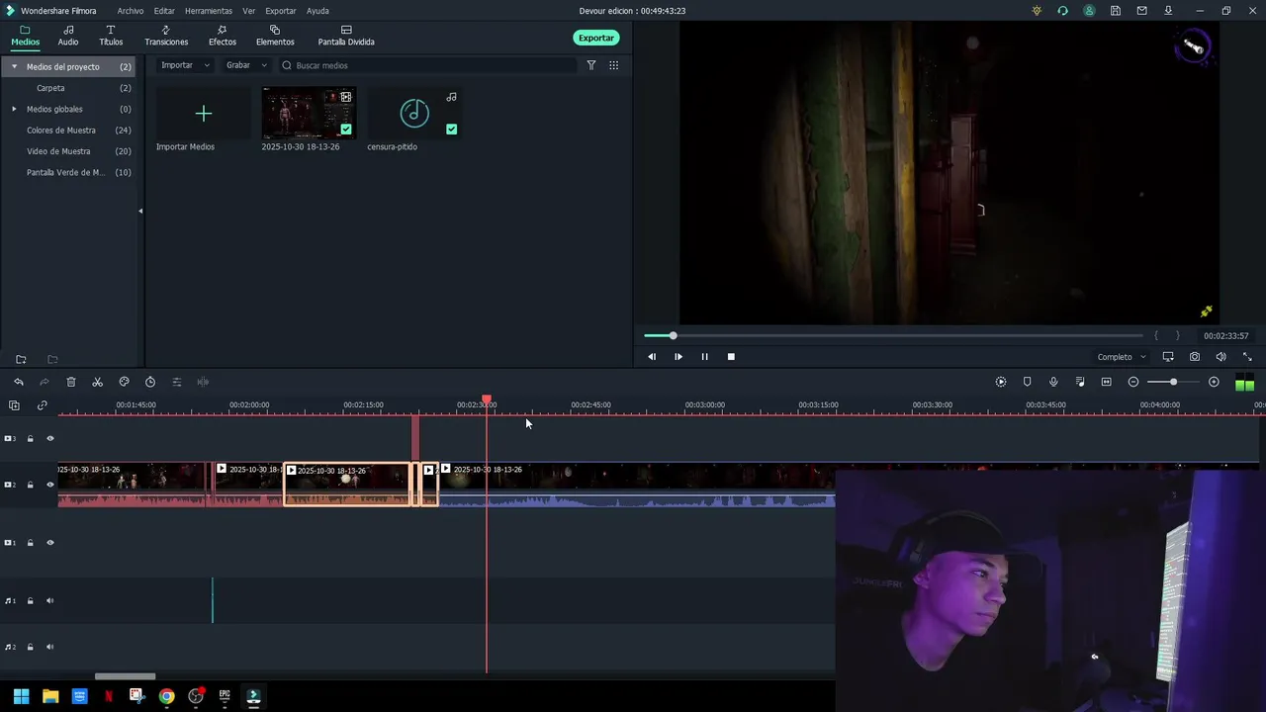Viewport: 1266px width, 712px height.
Task: Click the lightbulb tips icon
Action: [x=1037, y=11]
